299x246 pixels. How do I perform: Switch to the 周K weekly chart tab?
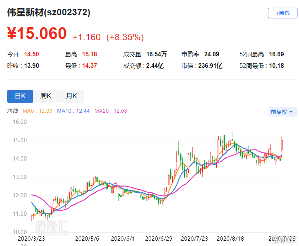46,96
